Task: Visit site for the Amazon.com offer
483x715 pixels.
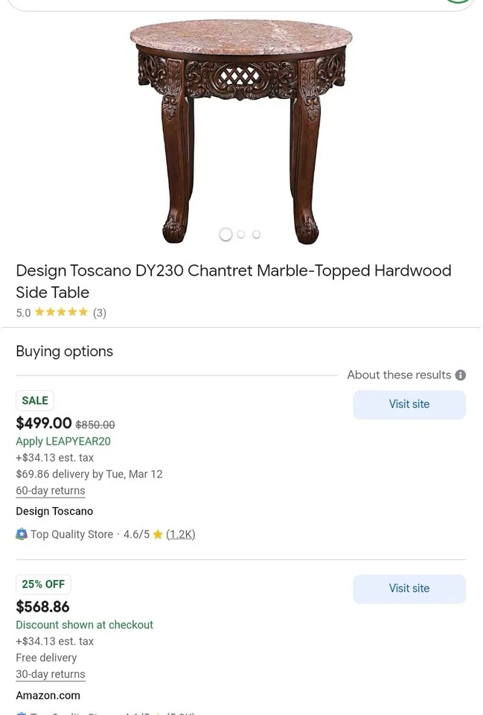Action: tap(409, 588)
